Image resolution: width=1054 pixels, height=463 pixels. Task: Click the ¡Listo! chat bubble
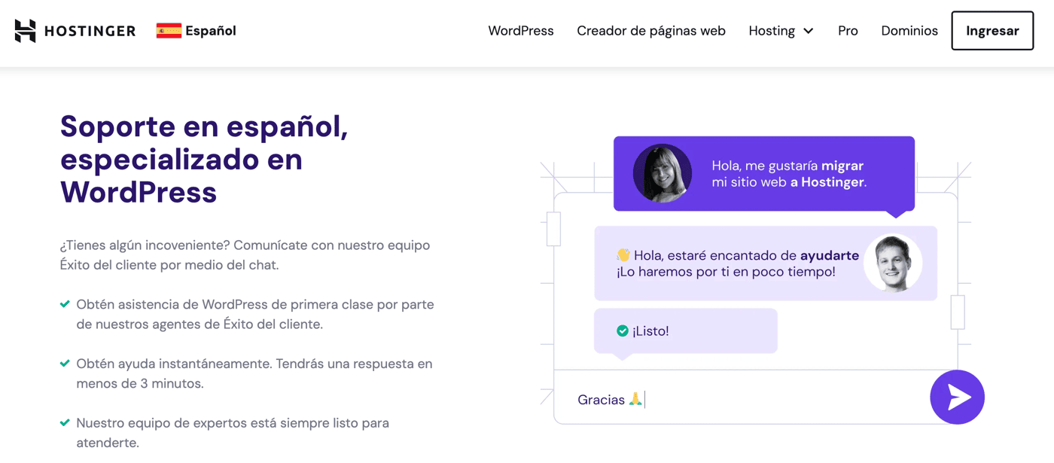tap(685, 331)
